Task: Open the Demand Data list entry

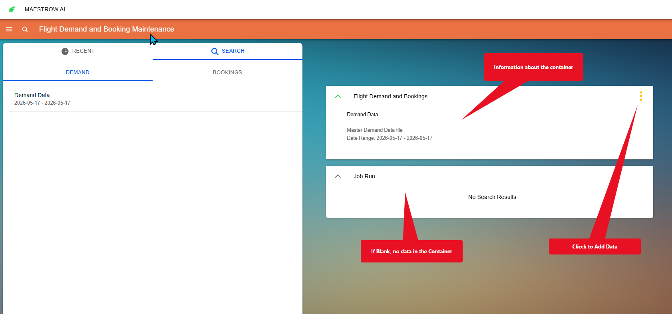Action: 155,99
